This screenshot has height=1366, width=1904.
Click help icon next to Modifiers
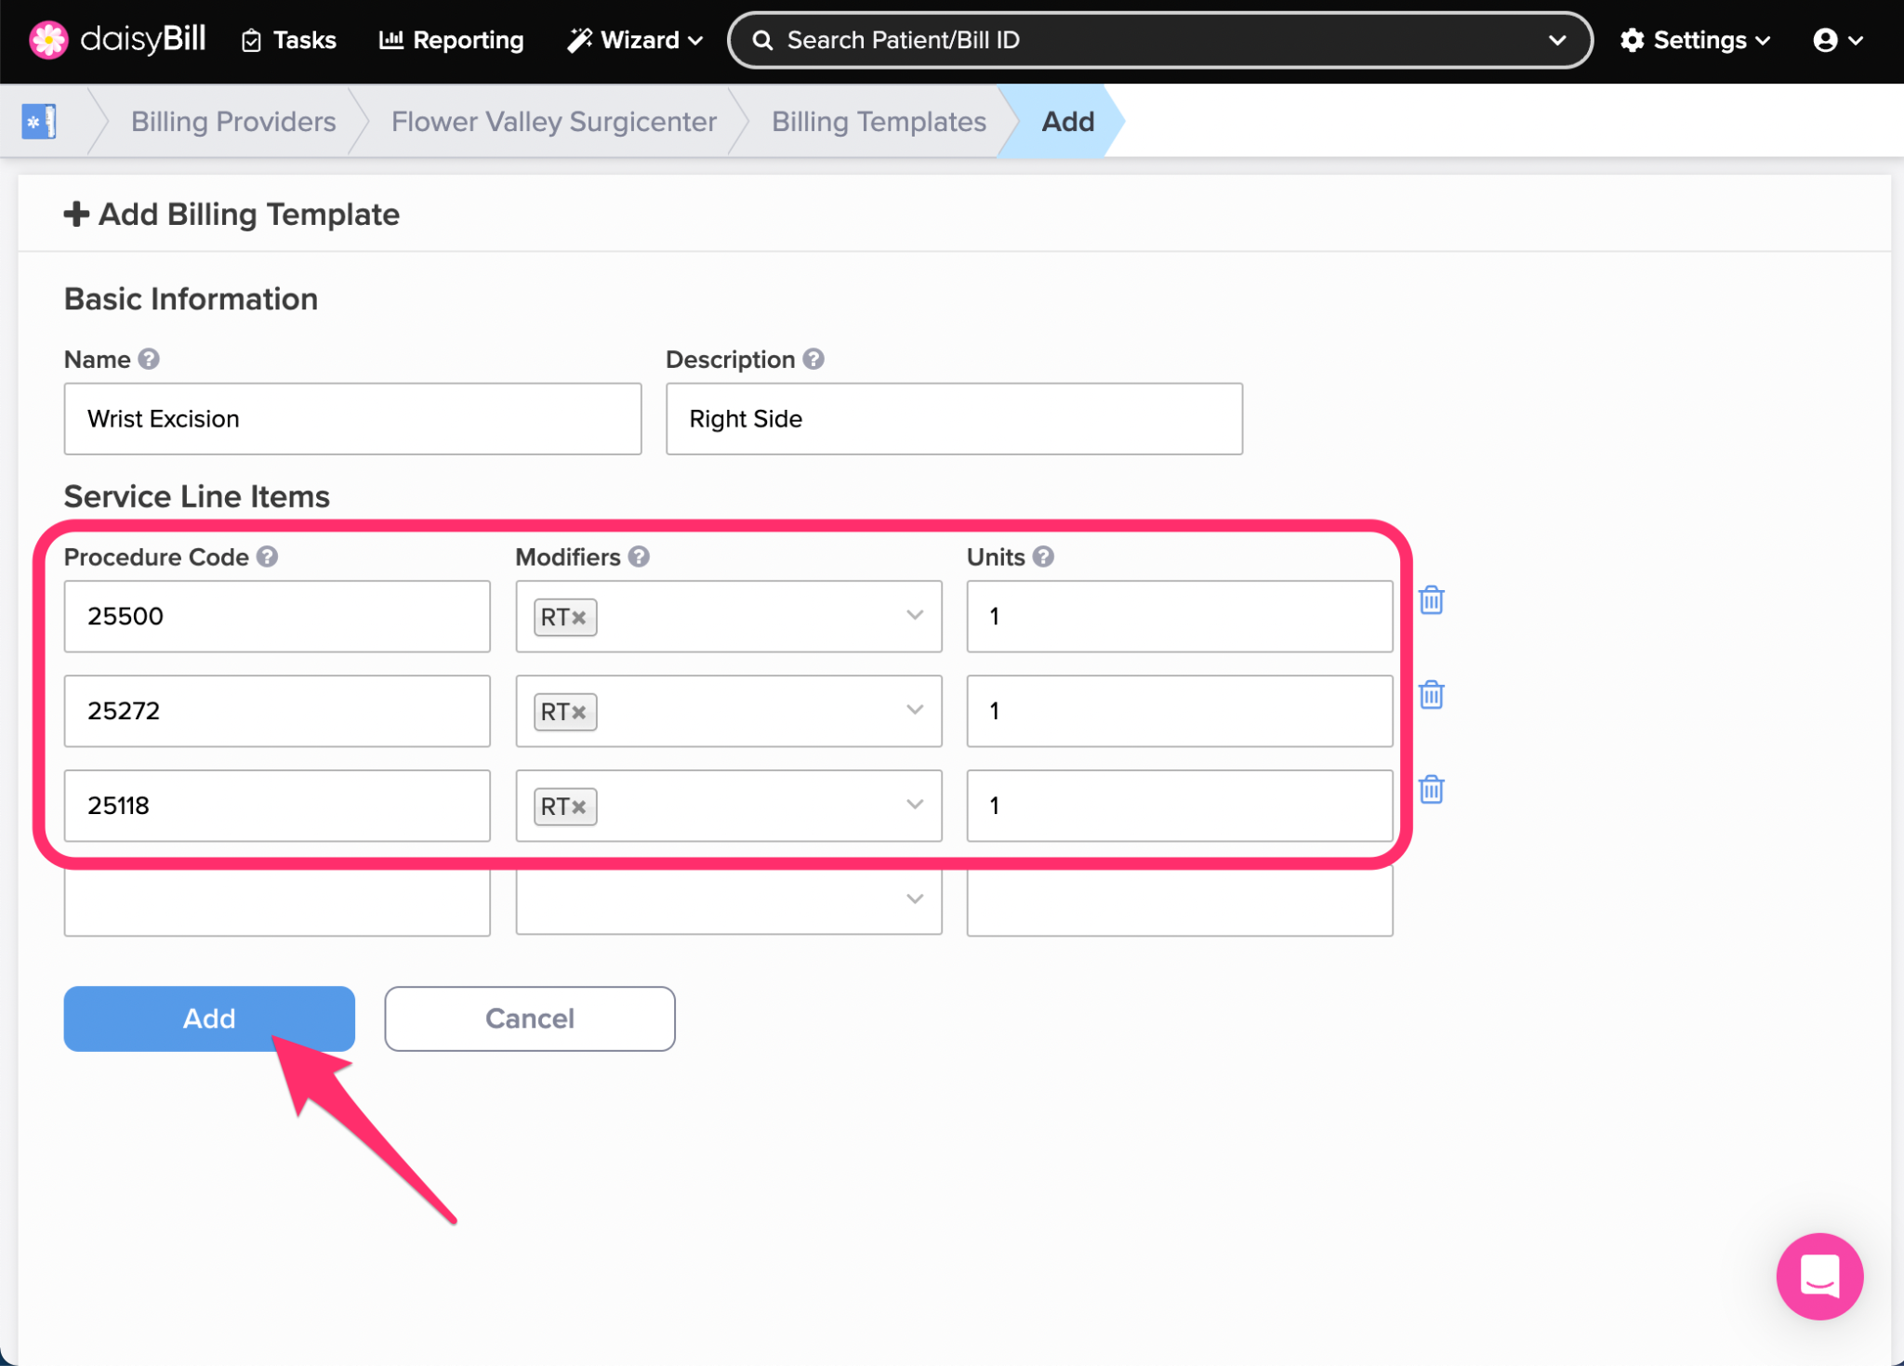tap(639, 557)
